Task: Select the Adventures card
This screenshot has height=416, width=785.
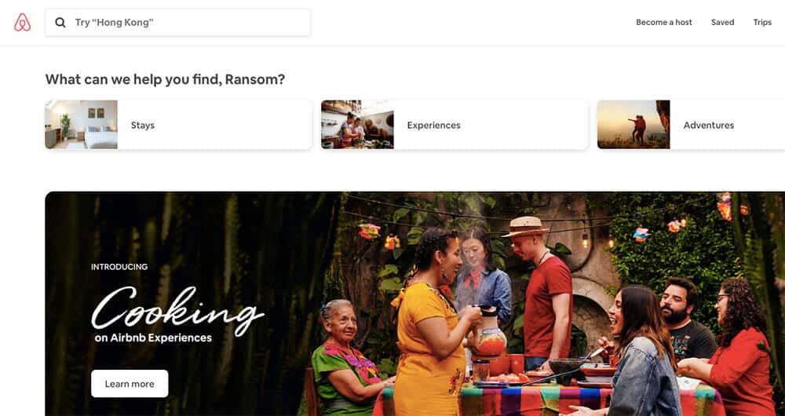Action: pos(692,125)
